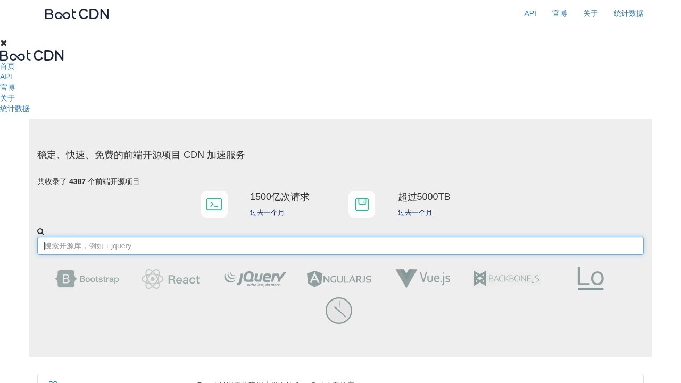
Task: Select the AngularJS shield icon
Action: [x=315, y=278]
